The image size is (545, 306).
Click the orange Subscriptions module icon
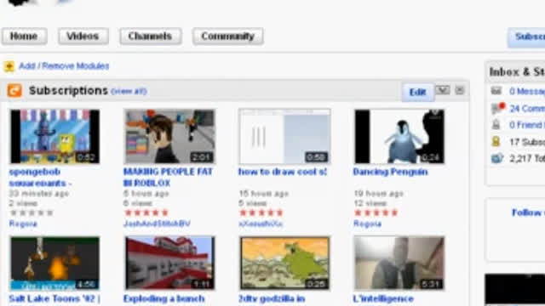click(x=14, y=91)
